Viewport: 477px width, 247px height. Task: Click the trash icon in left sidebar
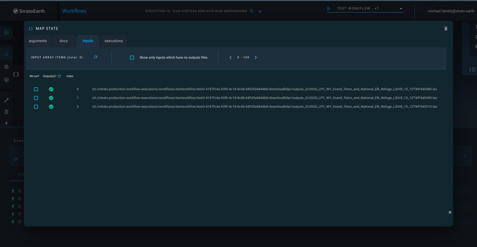point(6,112)
